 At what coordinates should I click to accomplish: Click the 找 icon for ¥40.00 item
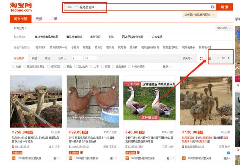127,158
